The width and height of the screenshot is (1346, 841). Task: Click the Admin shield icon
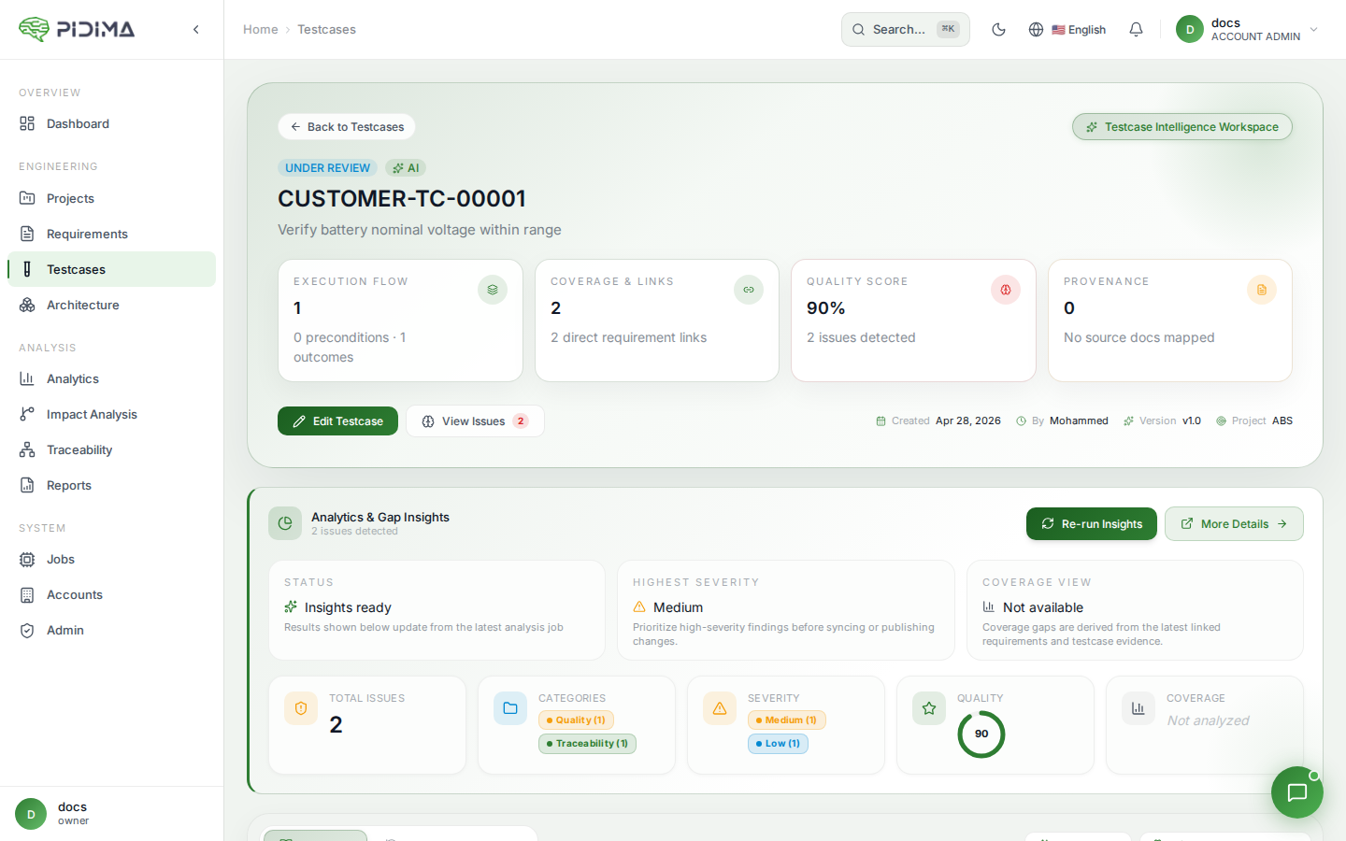(27, 630)
